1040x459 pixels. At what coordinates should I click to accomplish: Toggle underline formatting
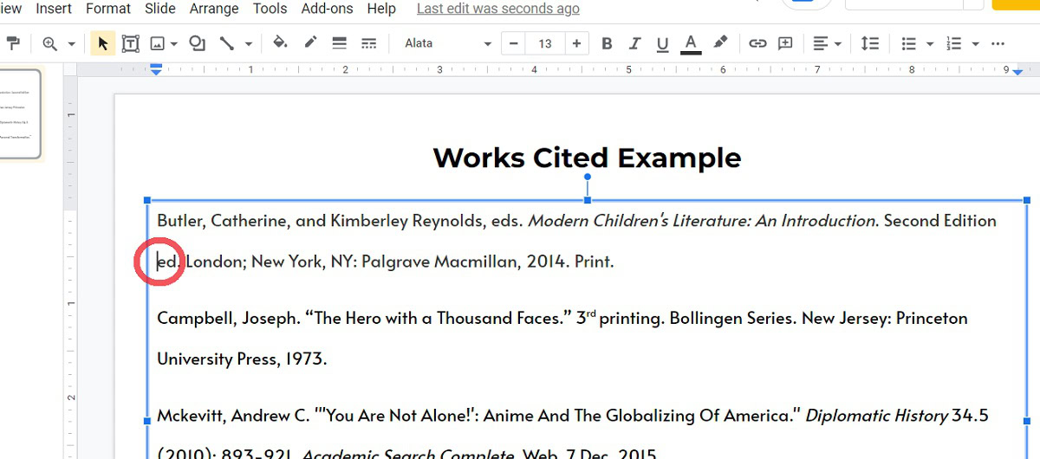[662, 43]
